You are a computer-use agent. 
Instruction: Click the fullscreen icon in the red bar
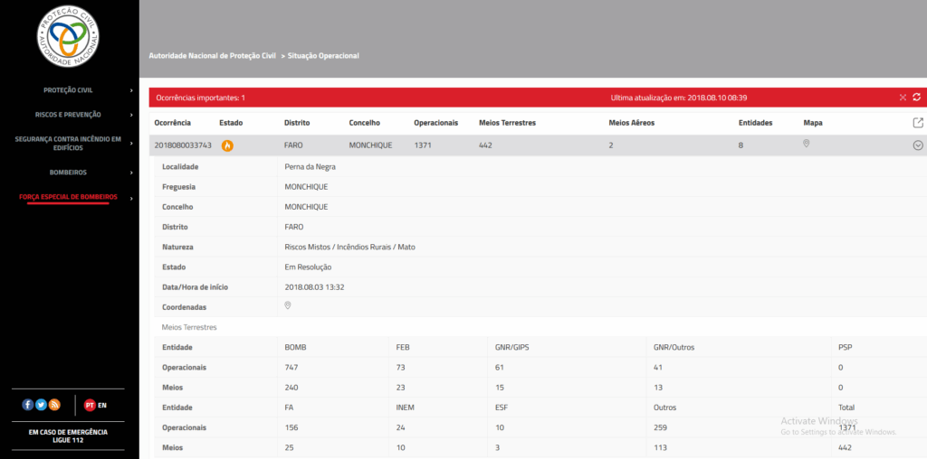coord(903,98)
